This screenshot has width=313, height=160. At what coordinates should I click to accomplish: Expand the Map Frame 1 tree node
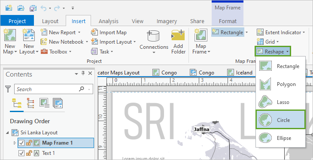click(15, 143)
